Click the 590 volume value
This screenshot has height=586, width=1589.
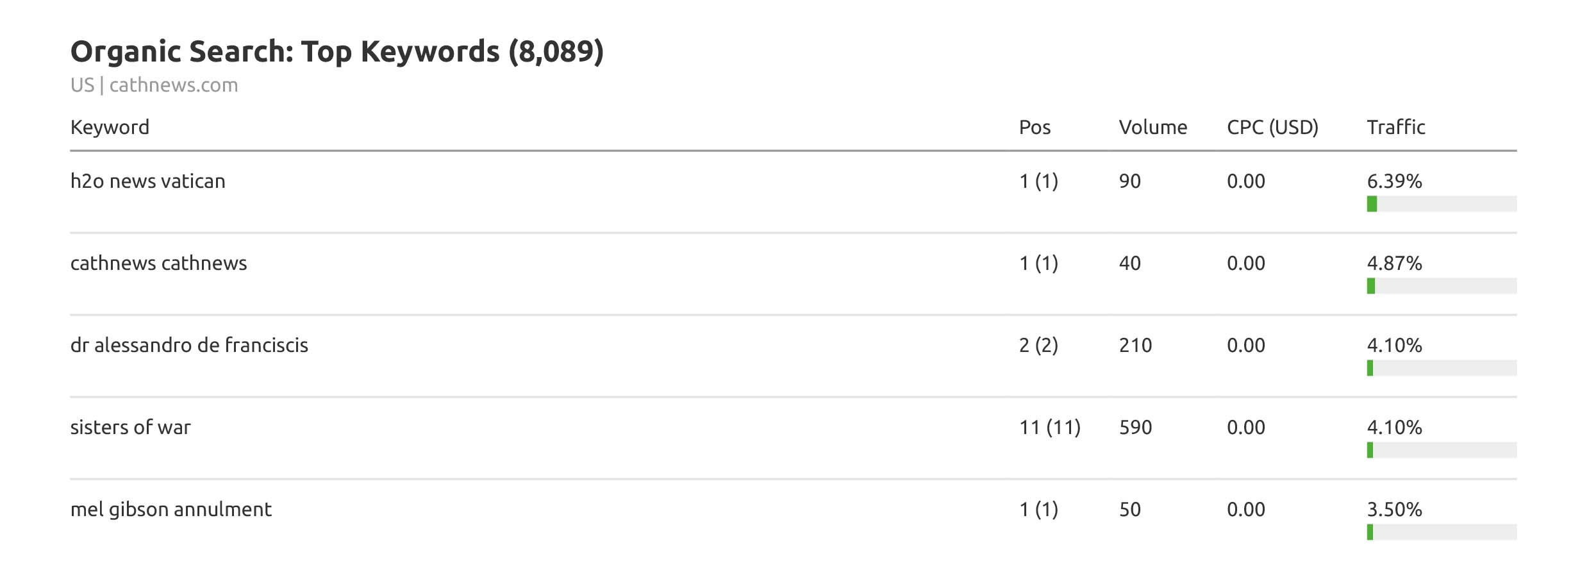1135,428
